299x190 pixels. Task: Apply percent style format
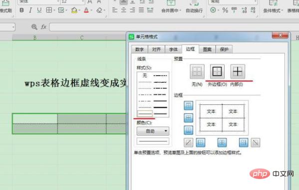(225, 10)
